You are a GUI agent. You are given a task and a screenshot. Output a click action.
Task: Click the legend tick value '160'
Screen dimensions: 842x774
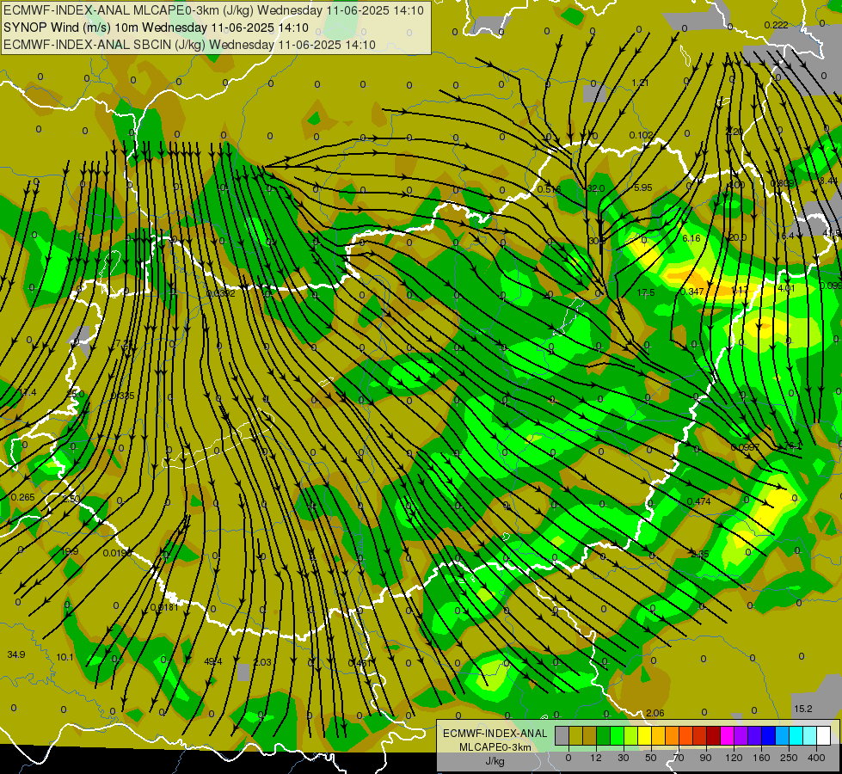point(761,758)
